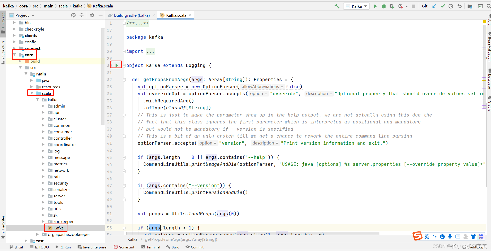Expand the server package
Image resolution: width=491 pixels, height=251 pixels.
click(x=43, y=196)
